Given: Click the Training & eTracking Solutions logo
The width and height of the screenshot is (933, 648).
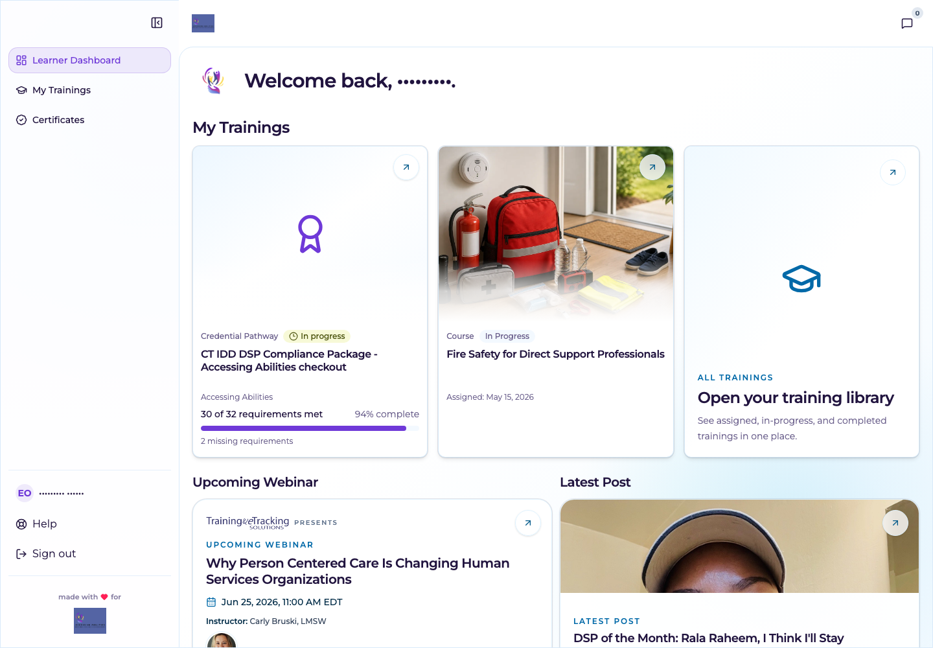Looking at the screenshot, I should pos(248,522).
